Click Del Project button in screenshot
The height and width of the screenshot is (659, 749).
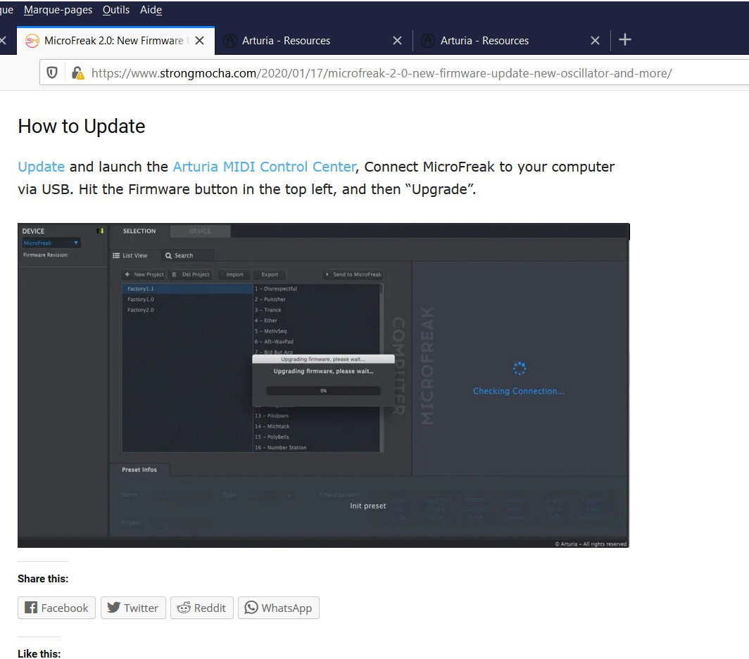tap(191, 274)
